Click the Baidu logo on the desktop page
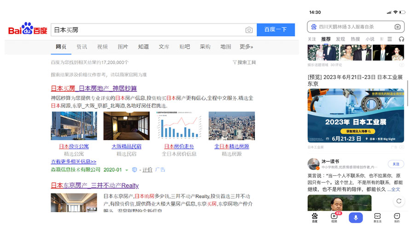The image size is (414, 236). [x=28, y=29]
